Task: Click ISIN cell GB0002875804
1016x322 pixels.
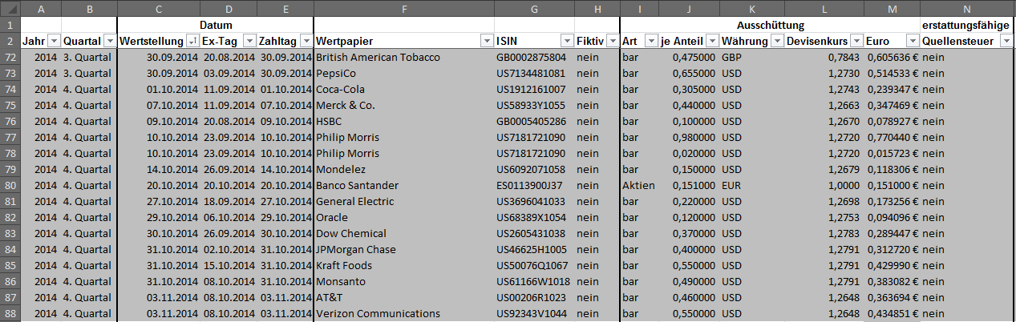Action: (534, 58)
